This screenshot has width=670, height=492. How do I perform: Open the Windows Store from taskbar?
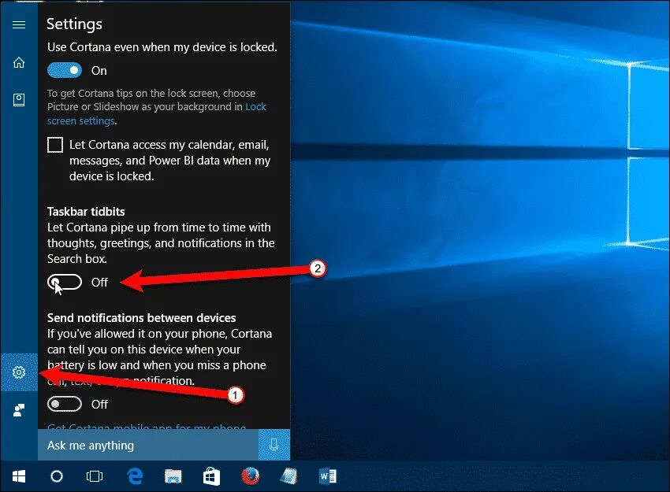pos(211,476)
